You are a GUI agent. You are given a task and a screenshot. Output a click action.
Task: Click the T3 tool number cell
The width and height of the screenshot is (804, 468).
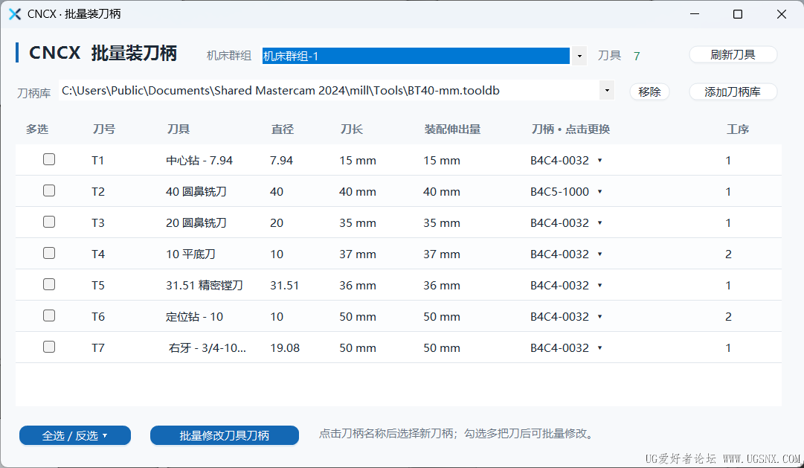click(98, 223)
